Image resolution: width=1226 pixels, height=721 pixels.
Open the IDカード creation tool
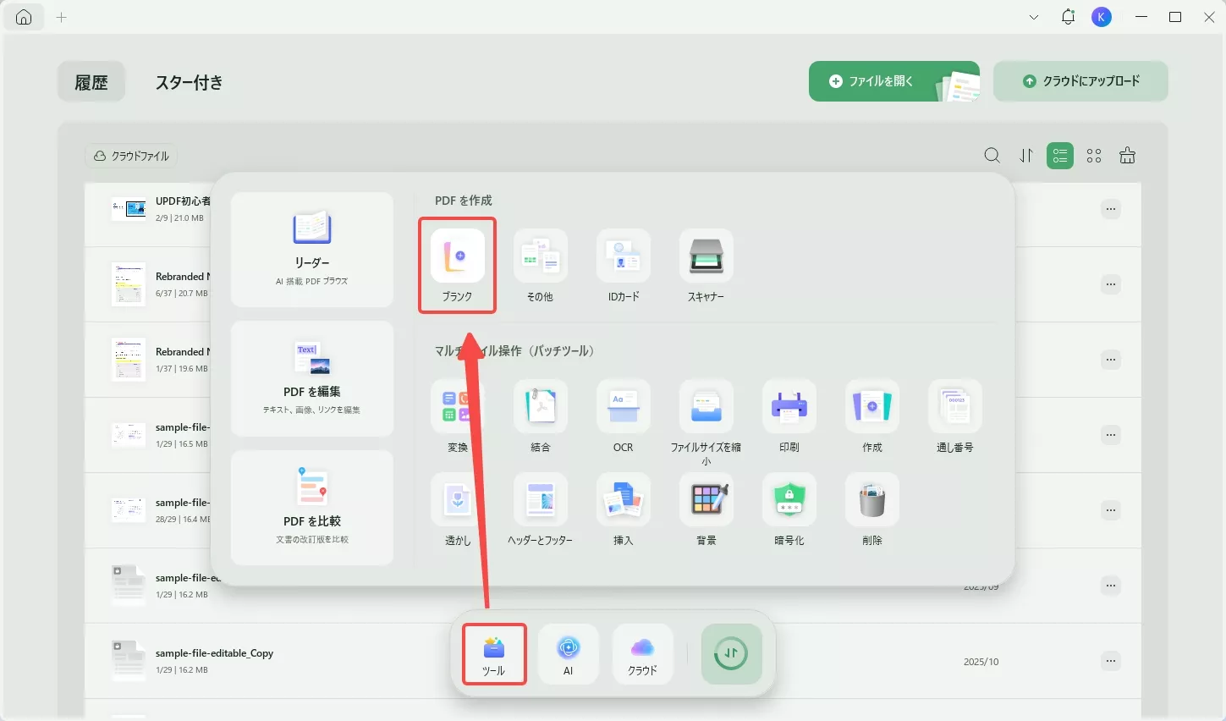click(x=624, y=258)
